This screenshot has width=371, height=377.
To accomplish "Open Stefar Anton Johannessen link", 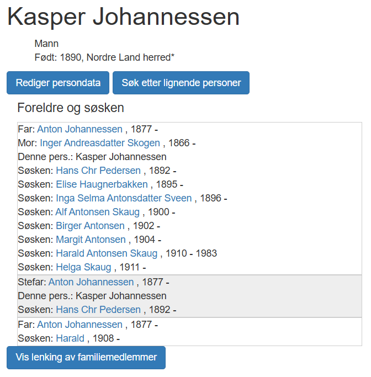I will click(x=91, y=282).
